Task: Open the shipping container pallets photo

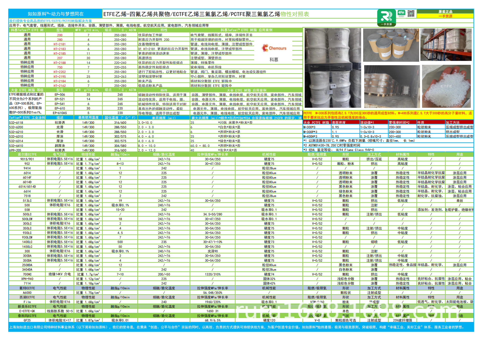Action: click(392, 86)
